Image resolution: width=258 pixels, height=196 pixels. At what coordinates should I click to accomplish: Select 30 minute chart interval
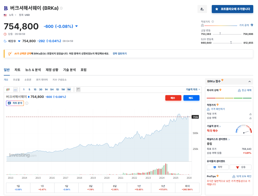(41, 89)
